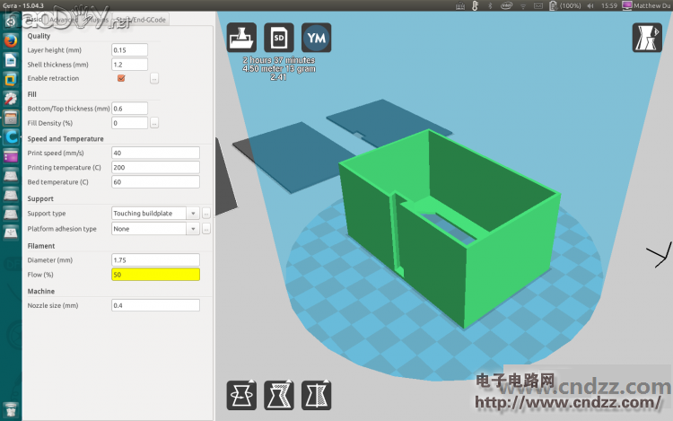Image resolution: width=673 pixels, height=421 pixels.
Task: Toggle the Enable retraction checkbox
Action: (121, 79)
